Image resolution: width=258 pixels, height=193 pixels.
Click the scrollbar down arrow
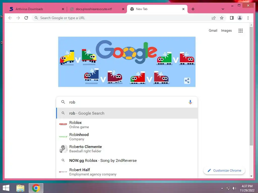click(251, 176)
